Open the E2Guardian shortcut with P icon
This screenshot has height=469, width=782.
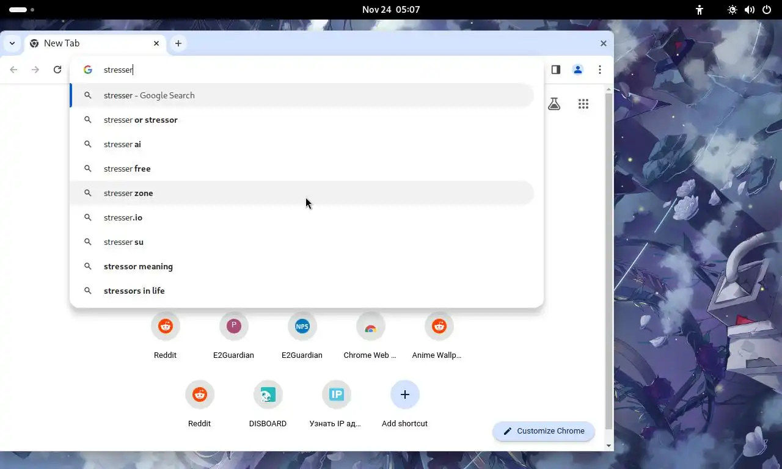coord(234,335)
